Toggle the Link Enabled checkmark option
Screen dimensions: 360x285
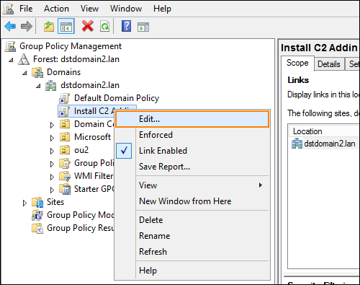[163, 151]
